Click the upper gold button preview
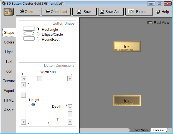The image size is (173, 134). pyautogui.click(x=127, y=46)
